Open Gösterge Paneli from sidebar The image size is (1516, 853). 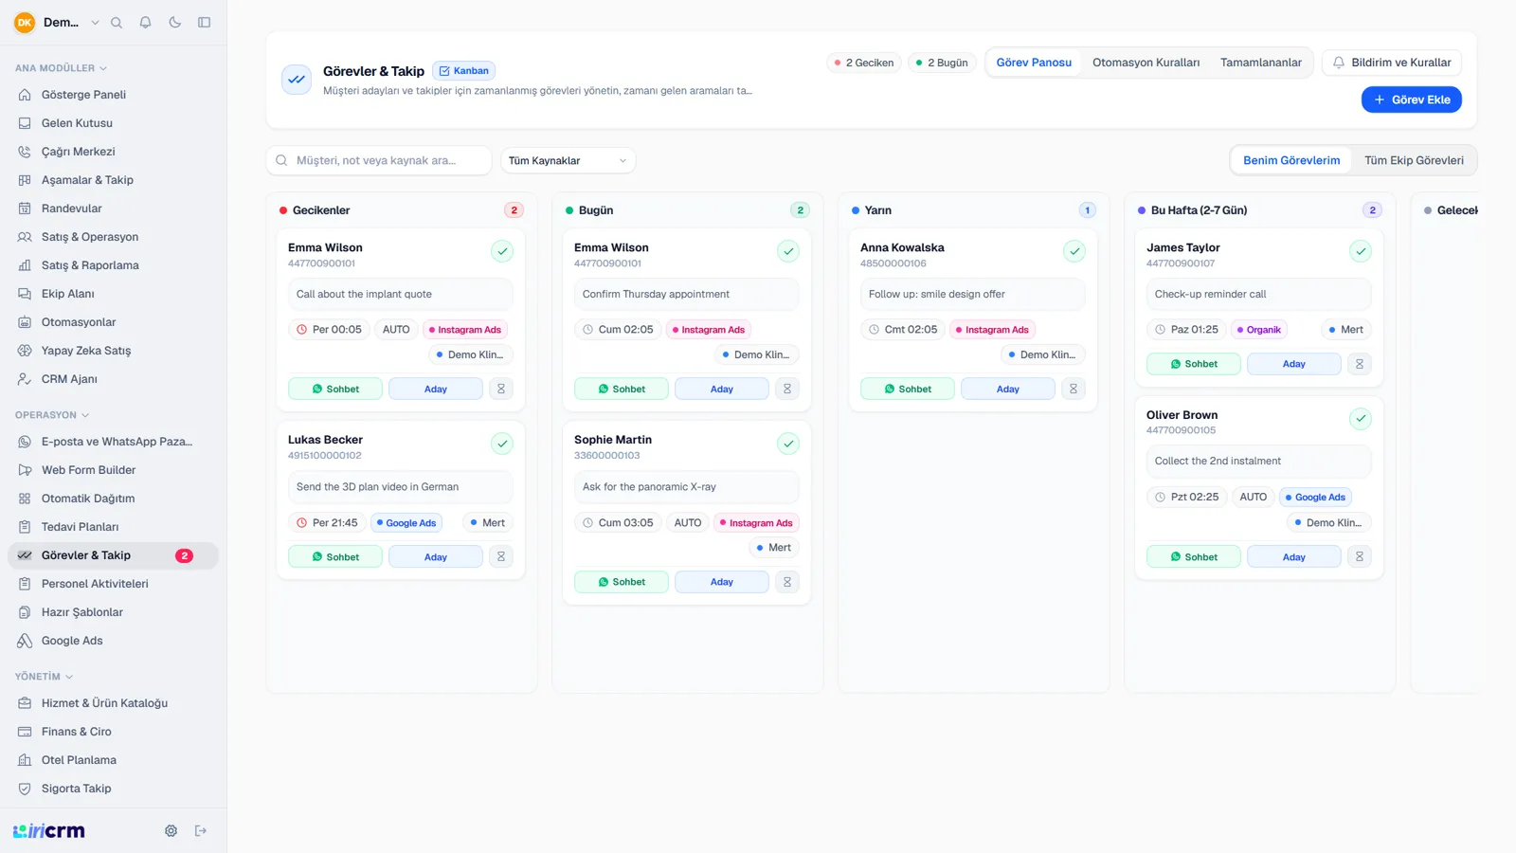113,95
